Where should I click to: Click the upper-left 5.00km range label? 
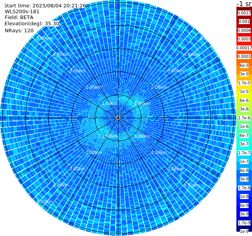pos(45,38)
